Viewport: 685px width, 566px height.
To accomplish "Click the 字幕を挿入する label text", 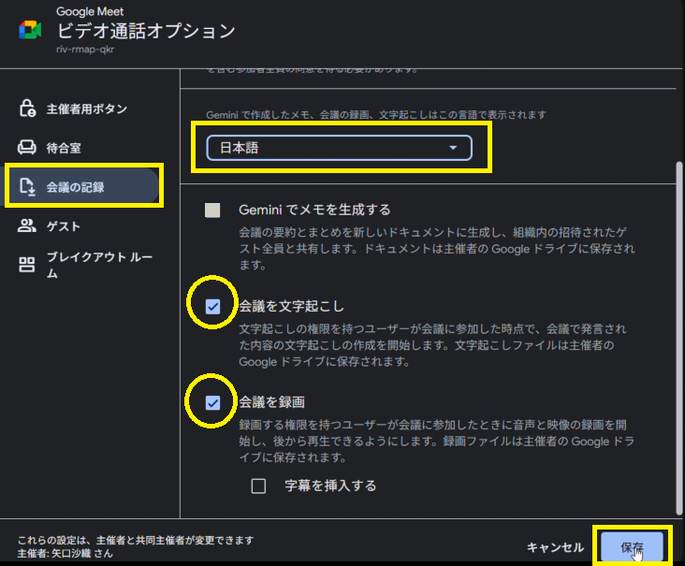I will pos(330,486).
